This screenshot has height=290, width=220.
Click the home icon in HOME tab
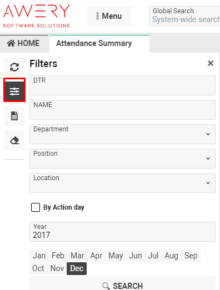[11, 43]
